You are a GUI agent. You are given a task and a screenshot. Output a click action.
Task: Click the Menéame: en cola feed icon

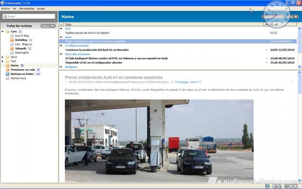tap(8, 70)
